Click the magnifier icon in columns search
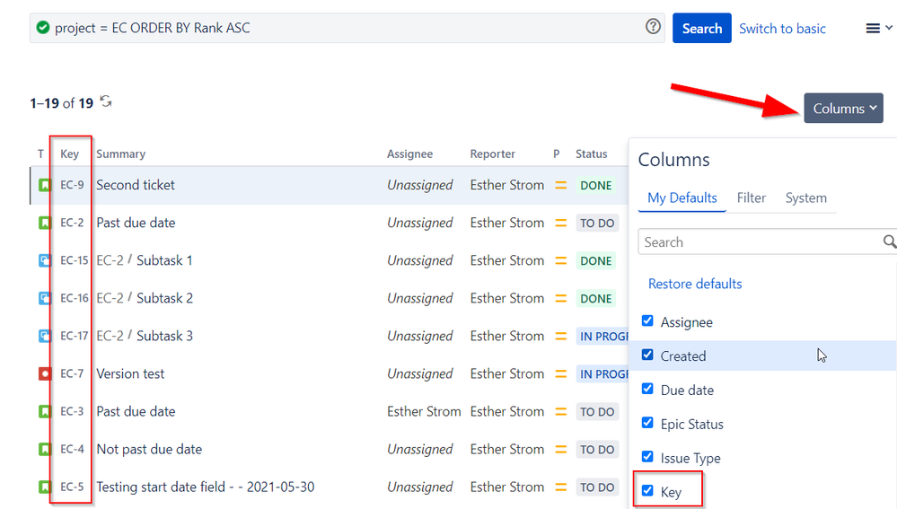Screen dimensions: 897x509 point(890,241)
